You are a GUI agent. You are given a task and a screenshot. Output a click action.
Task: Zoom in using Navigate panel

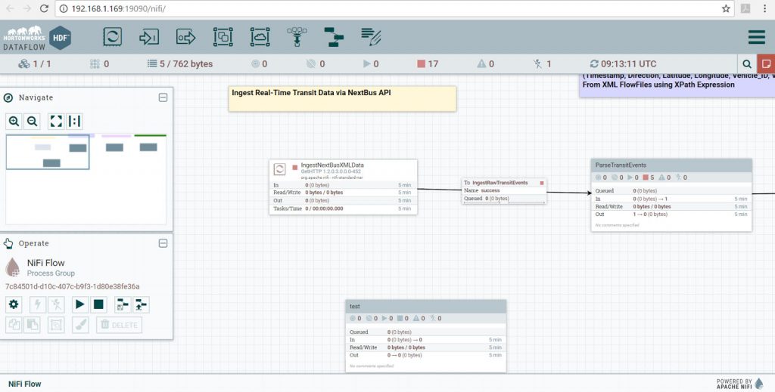(x=14, y=121)
